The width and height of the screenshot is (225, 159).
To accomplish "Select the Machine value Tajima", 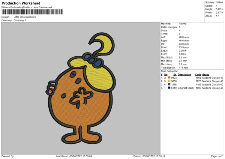I will (183, 24).
